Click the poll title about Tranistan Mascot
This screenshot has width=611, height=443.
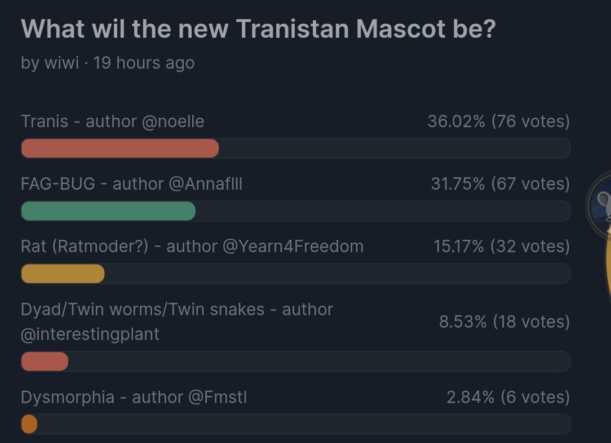point(258,29)
